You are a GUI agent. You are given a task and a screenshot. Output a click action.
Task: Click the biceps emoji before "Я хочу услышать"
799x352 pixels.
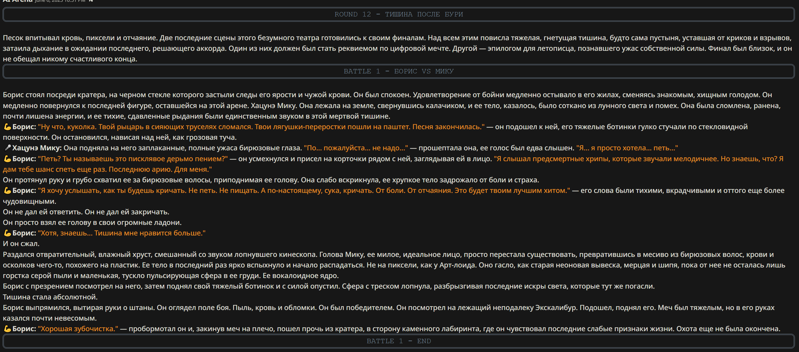click(7, 191)
